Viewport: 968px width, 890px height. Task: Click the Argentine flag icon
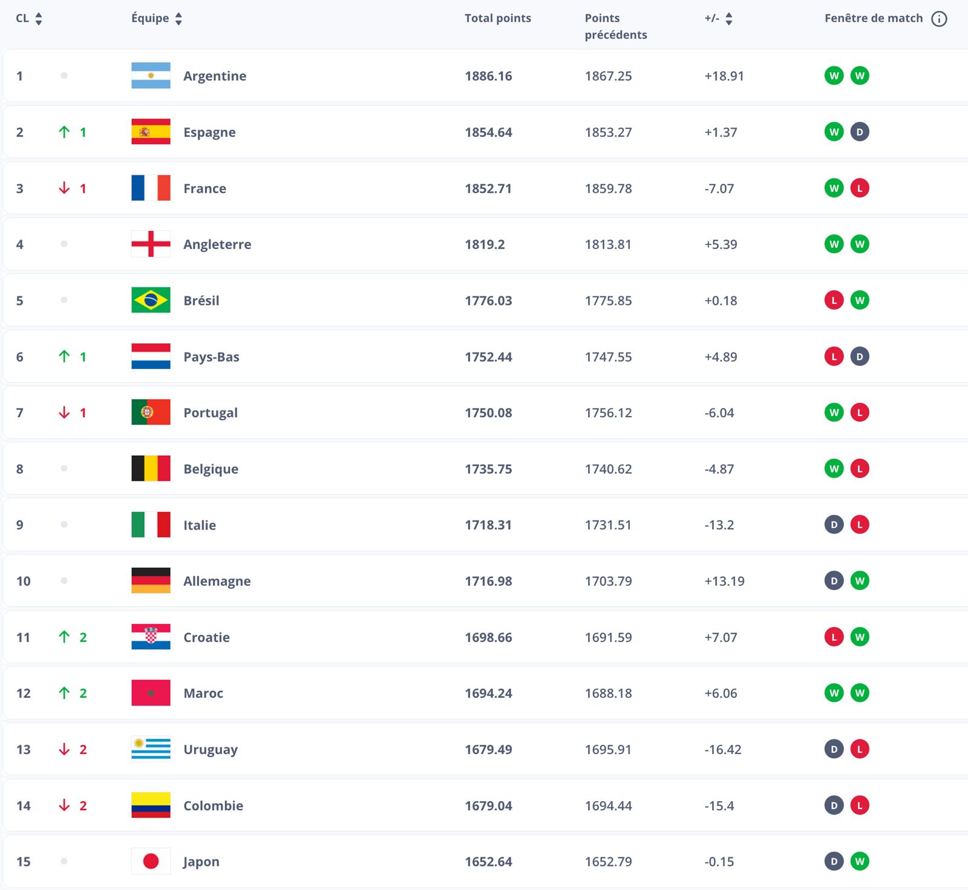[x=151, y=76]
